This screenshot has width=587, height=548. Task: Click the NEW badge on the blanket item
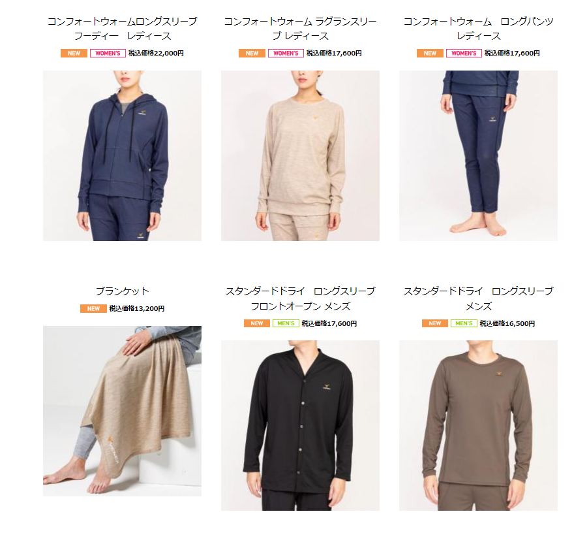coord(93,308)
